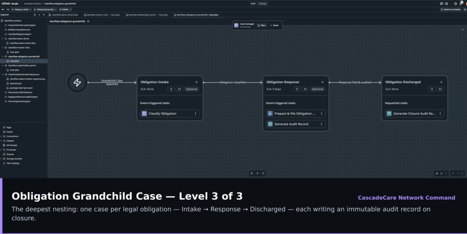Add task with plus on Obligation Discharged
This screenshot has height=234, width=467.
(441, 82)
